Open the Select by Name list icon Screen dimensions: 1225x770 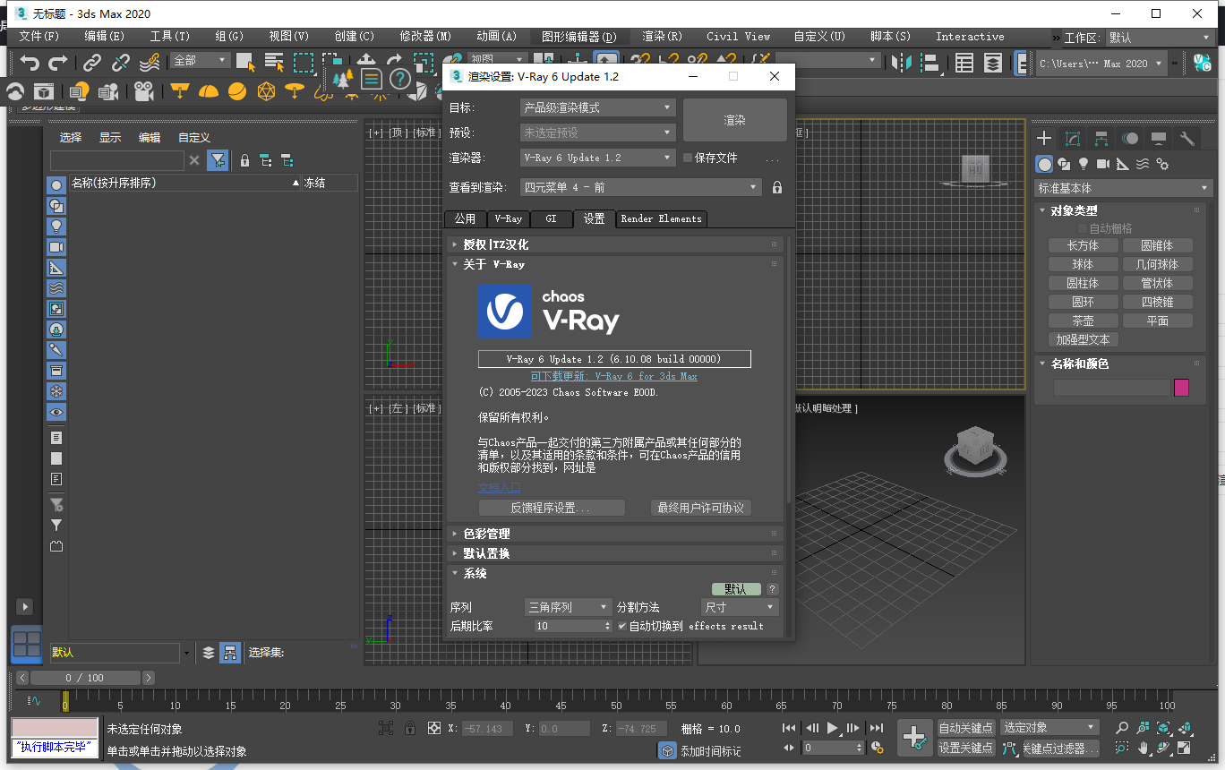tap(275, 63)
